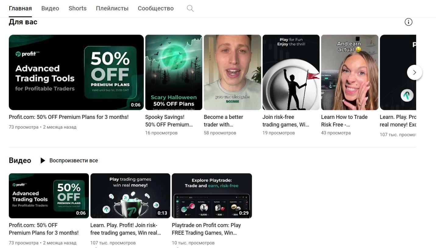Click the featured title Profit.com: 50% OFF Premium Plans for 3 months!
Viewport: 436px width, 248px height.
click(x=69, y=117)
